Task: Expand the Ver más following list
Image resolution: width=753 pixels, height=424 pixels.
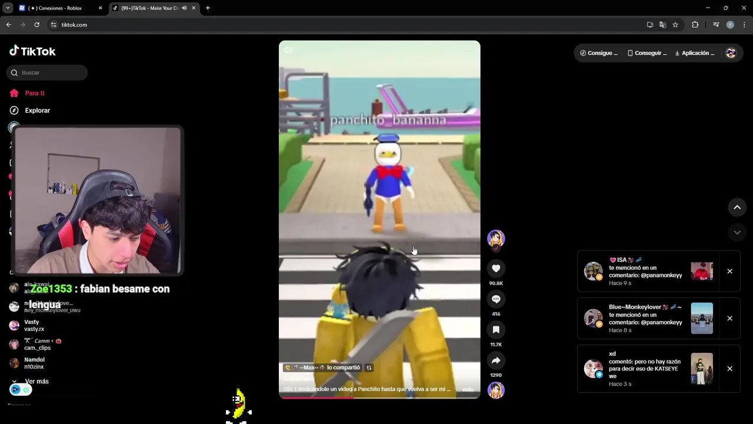Action: pos(31,382)
